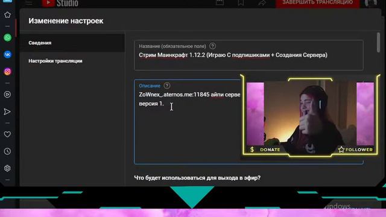Open the send-arrow icon in the sidebar

pyautogui.click(x=7, y=112)
